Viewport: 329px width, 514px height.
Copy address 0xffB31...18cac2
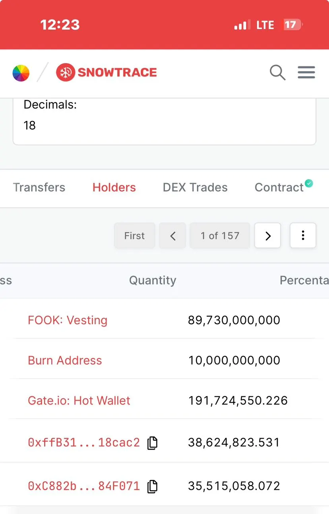tap(153, 443)
